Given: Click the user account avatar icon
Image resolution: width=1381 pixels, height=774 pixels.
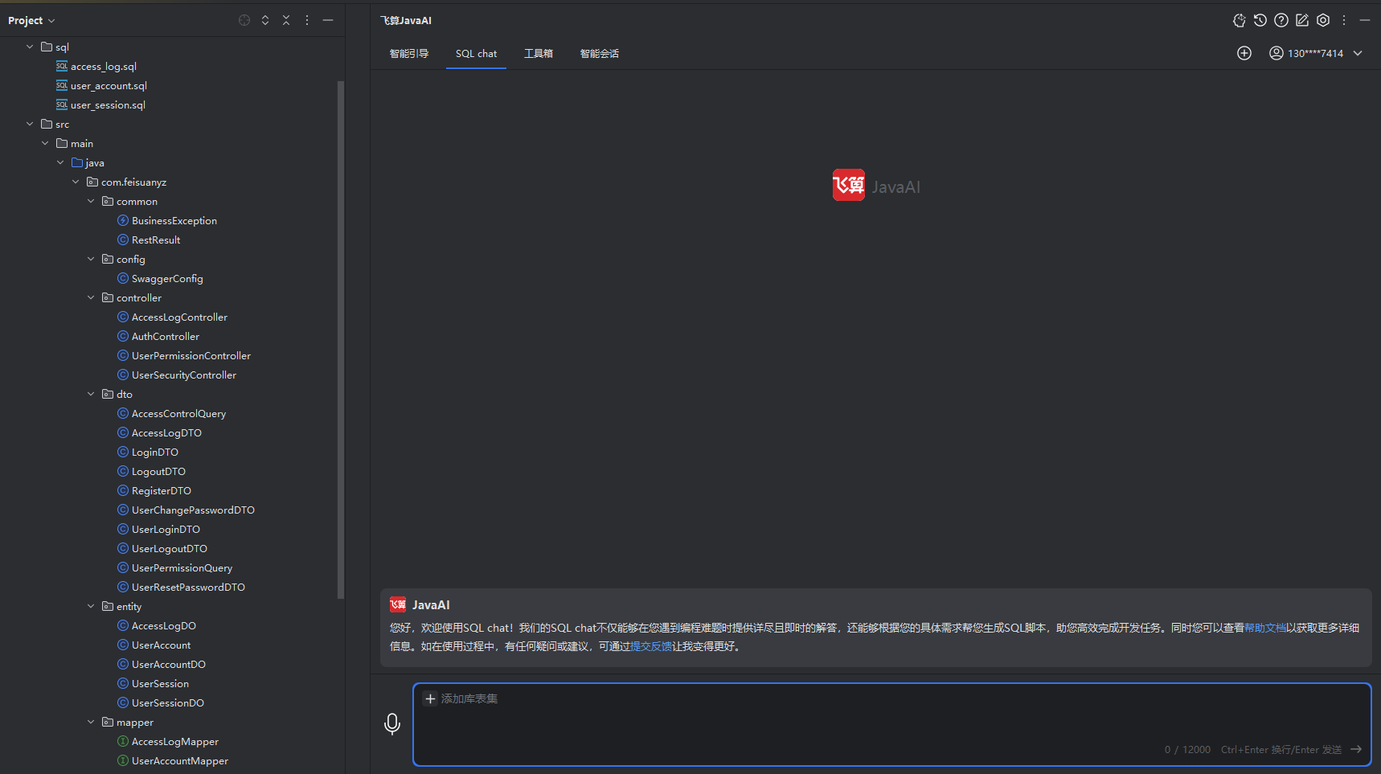Looking at the screenshot, I should pyautogui.click(x=1276, y=53).
